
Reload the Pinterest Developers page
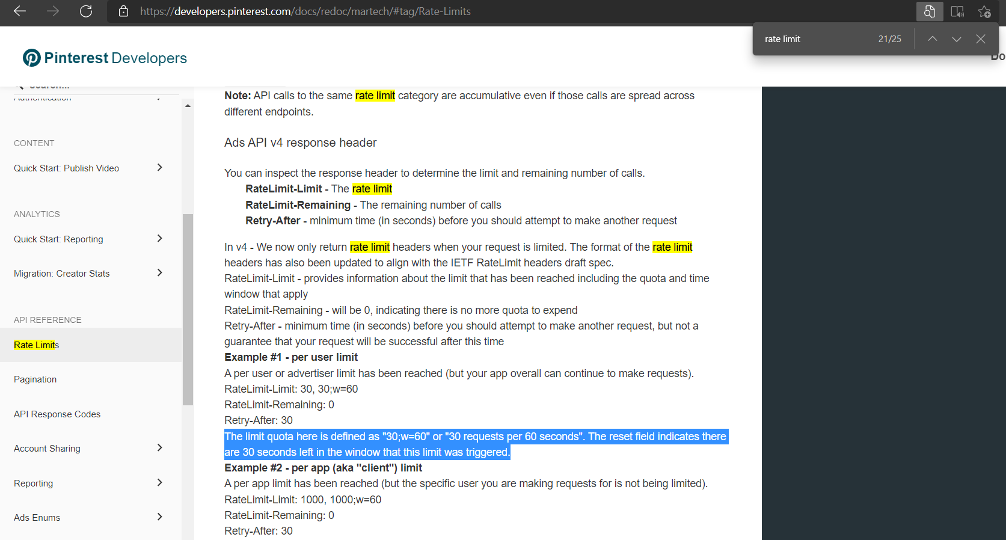[86, 11]
